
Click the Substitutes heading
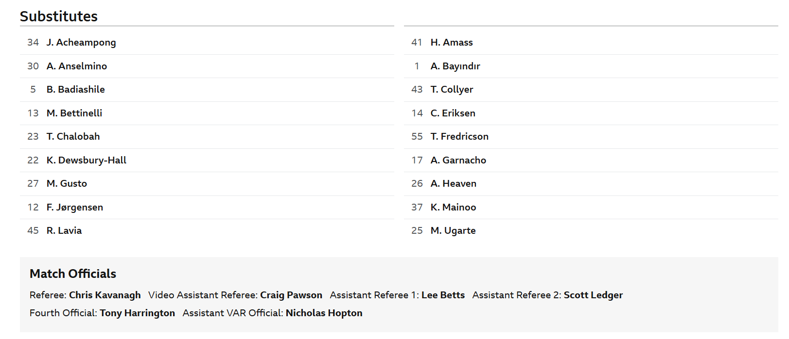(59, 16)
